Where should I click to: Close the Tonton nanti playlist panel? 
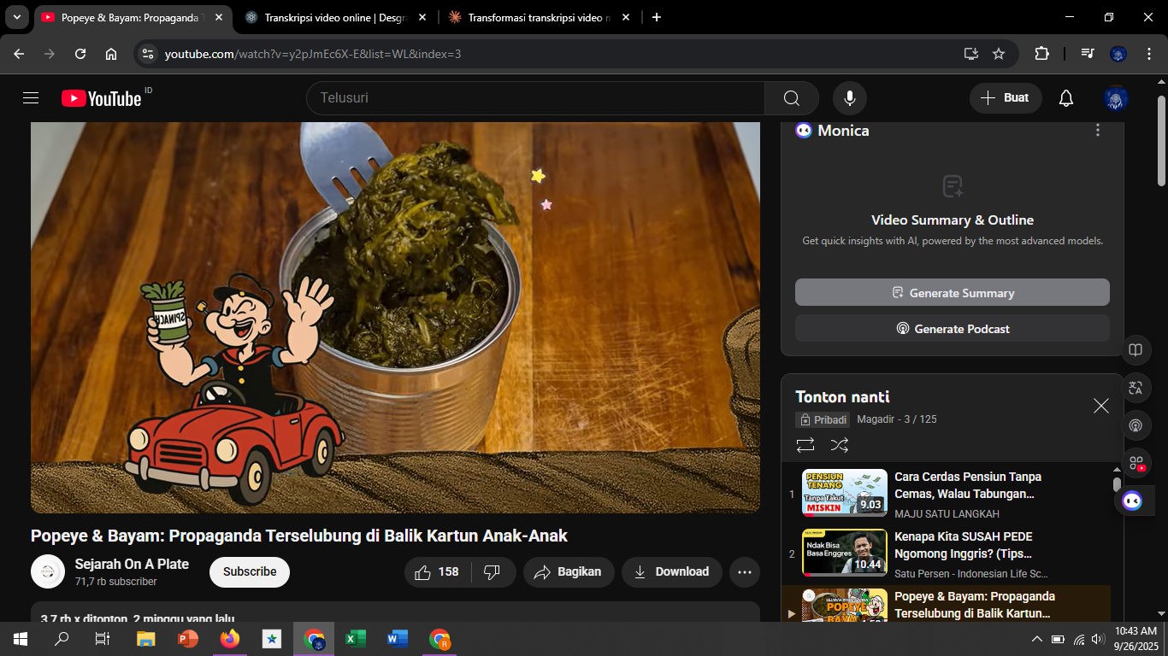[x=1101, y=406]
